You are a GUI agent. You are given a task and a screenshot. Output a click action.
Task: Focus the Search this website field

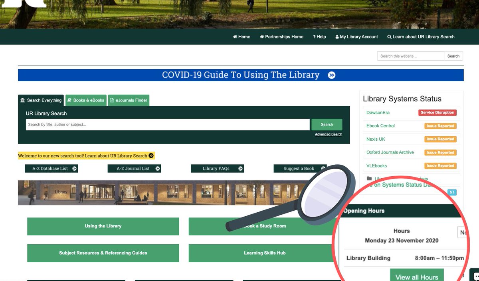(410, 56)
